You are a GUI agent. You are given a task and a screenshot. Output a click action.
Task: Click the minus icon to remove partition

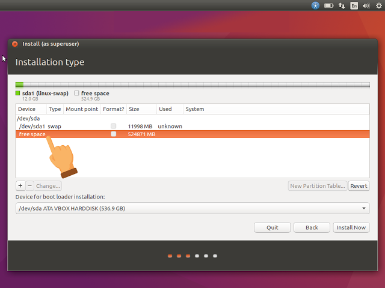tap(29, 186)
